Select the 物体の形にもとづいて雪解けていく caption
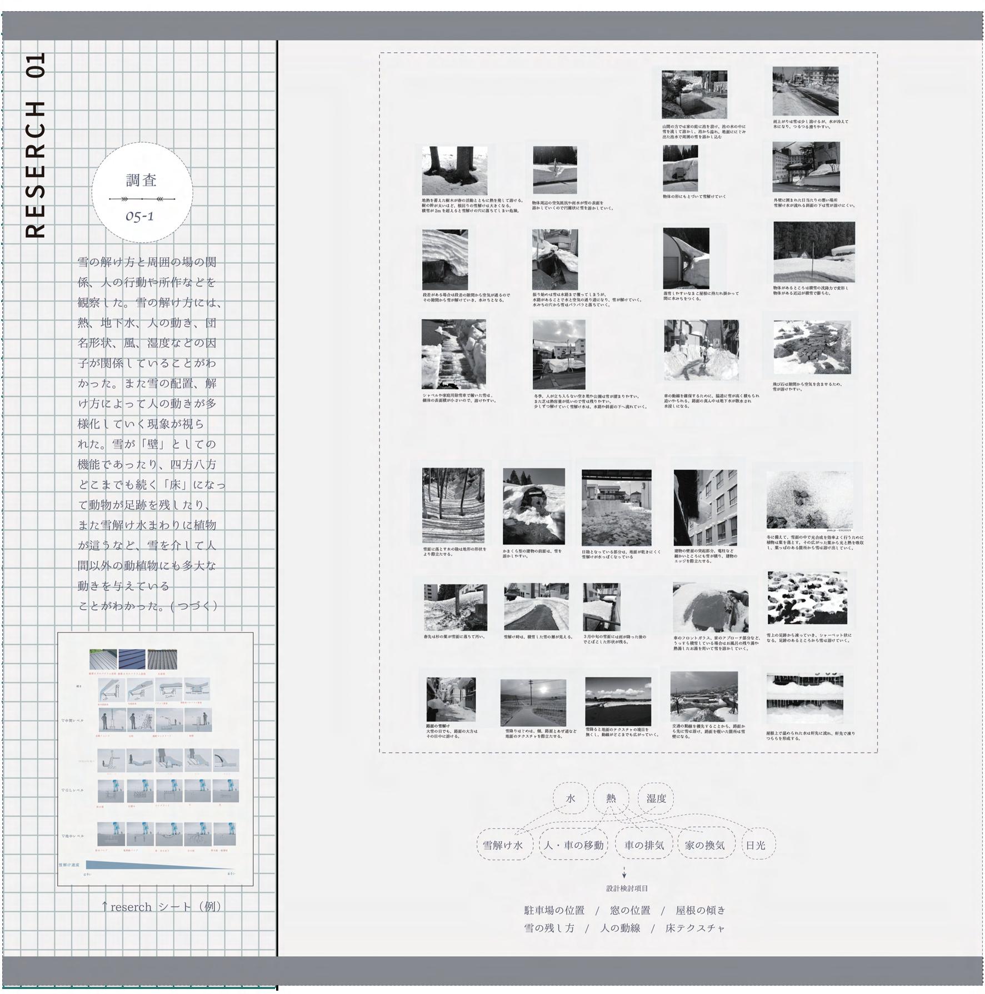This screenshot has width=985, height=994. (x=694, y=196)
